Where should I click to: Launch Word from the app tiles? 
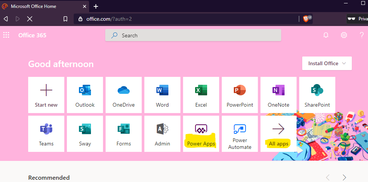coord(162,95)
